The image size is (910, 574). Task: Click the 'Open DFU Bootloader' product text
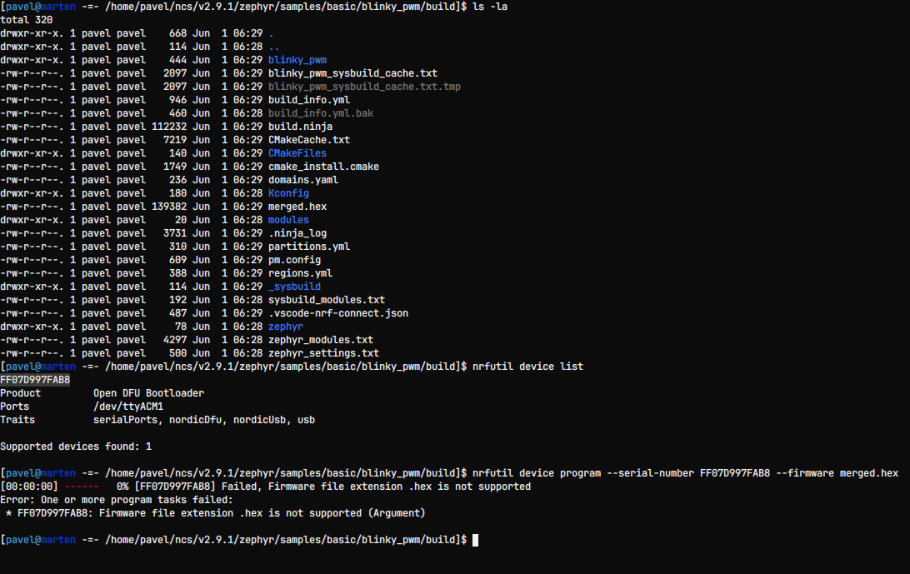click(x=148, y=393)
